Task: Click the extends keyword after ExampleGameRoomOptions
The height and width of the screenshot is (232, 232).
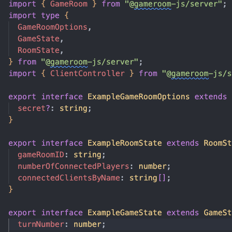Action: [x=211, y=97]
